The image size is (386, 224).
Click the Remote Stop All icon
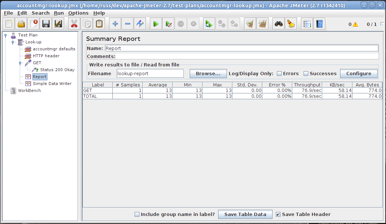(221, 24)
